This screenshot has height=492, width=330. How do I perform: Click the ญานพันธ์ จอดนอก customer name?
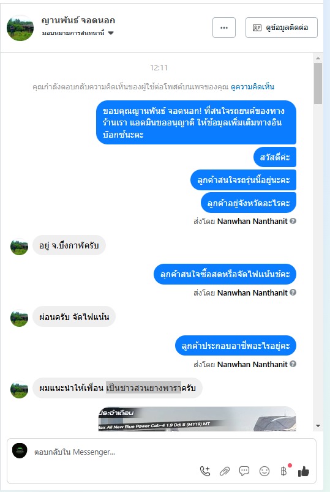pos(78,20)
